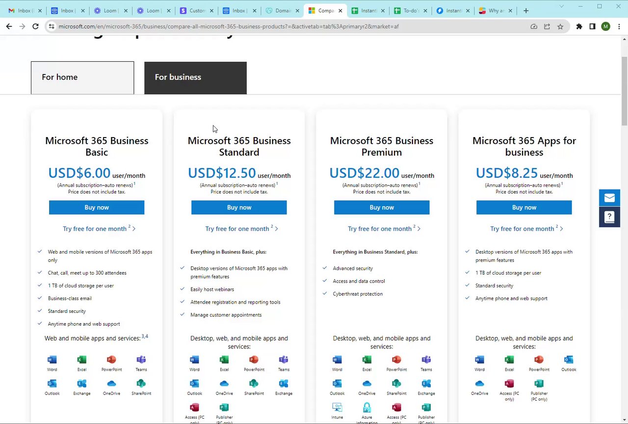The width and height of the screenshot is (628, 424).
Task: Click 'Business-class email' feature text
Action: coord(70,298)
